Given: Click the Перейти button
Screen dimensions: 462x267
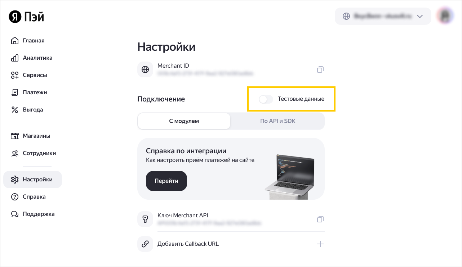Looking at the screenshot, I should [166, 181].
